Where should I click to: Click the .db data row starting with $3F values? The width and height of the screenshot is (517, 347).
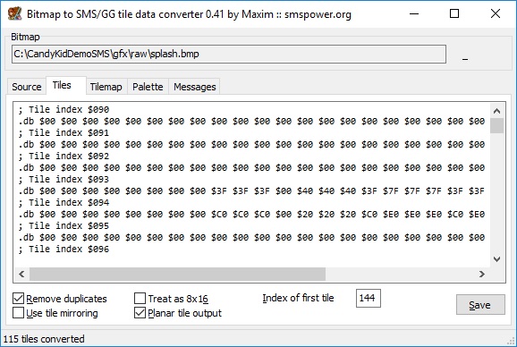[251, 190]
